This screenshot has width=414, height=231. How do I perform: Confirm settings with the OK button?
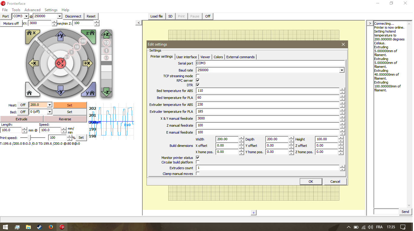click(311, 182)
